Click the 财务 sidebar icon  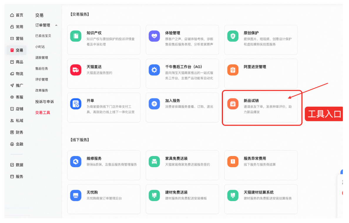(x=12, y=132)
